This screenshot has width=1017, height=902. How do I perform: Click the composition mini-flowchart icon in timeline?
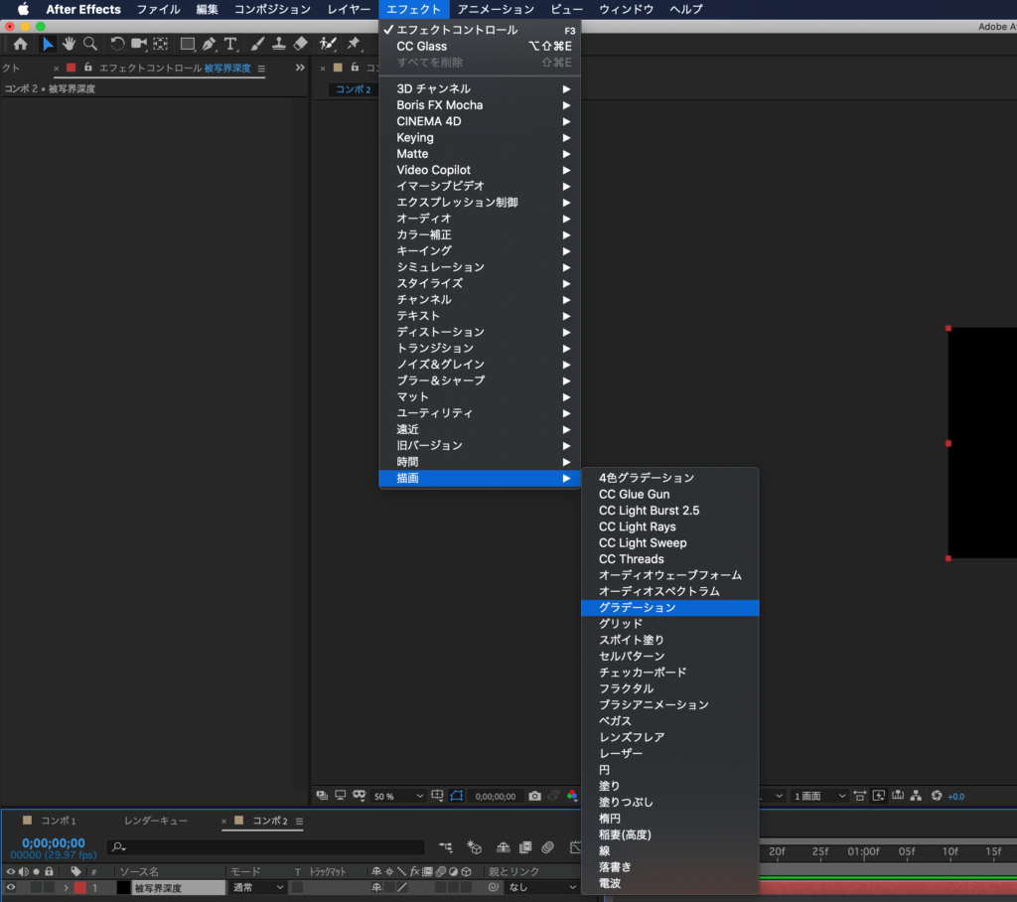[x=446, y=846]
